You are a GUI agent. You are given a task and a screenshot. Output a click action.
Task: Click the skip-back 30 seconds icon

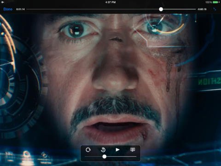[103, 150]
